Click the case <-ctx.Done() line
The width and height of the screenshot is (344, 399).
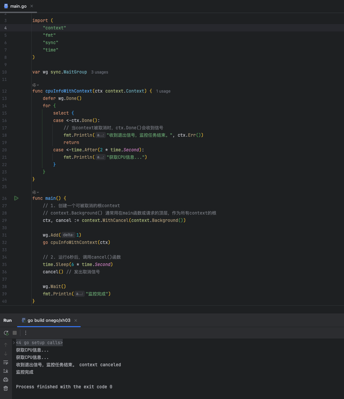(x=76, y=120)
